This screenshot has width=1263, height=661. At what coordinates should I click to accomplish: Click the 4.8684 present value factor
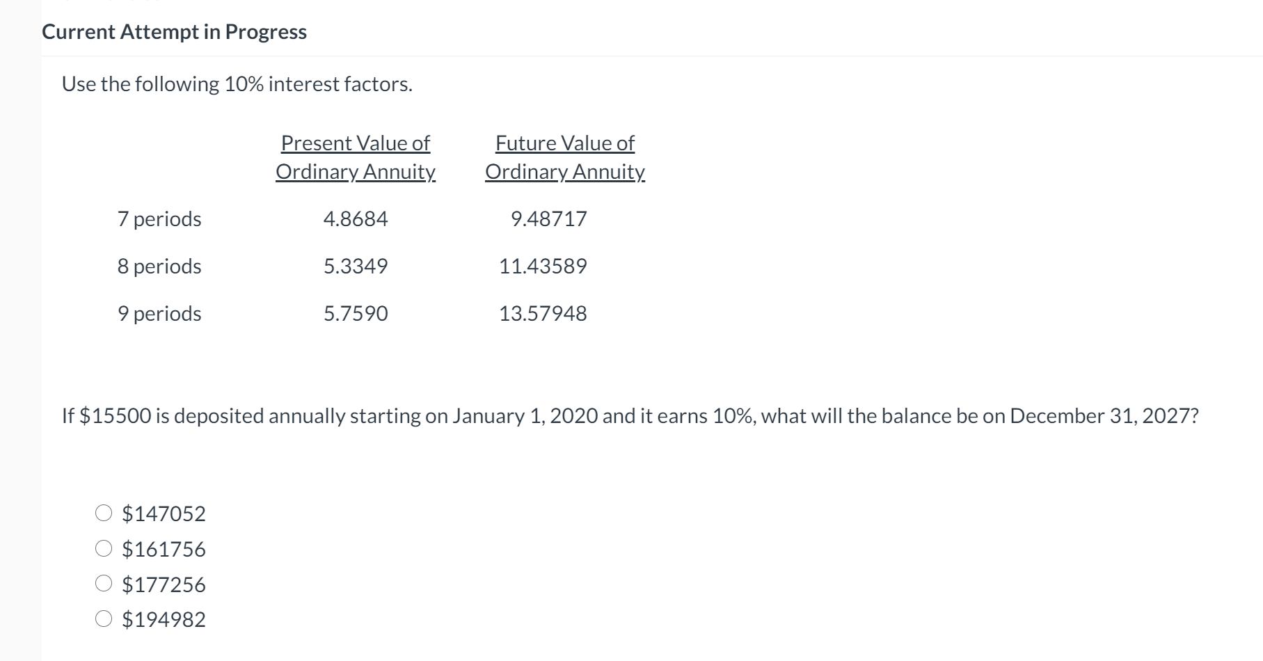[x=355, y=219]
